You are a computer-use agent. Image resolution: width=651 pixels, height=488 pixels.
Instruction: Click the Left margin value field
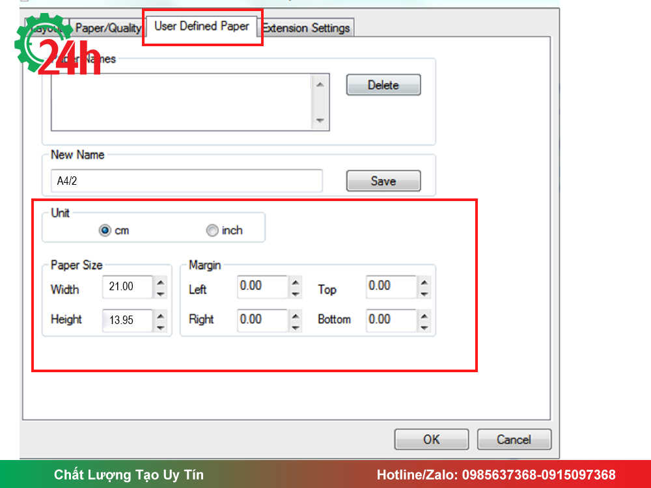262,287
